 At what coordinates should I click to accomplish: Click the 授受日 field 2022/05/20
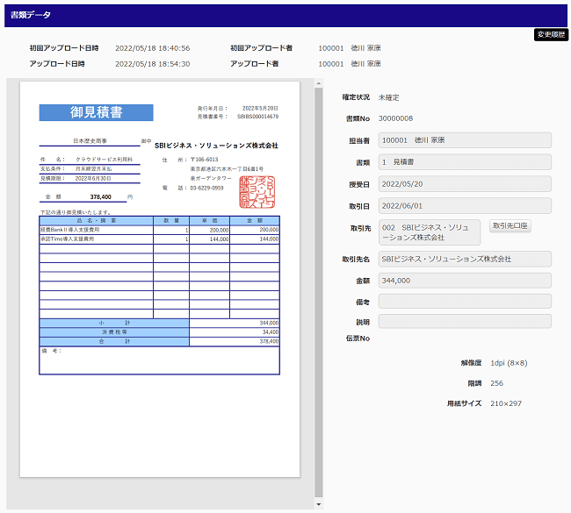pos(465,184)
